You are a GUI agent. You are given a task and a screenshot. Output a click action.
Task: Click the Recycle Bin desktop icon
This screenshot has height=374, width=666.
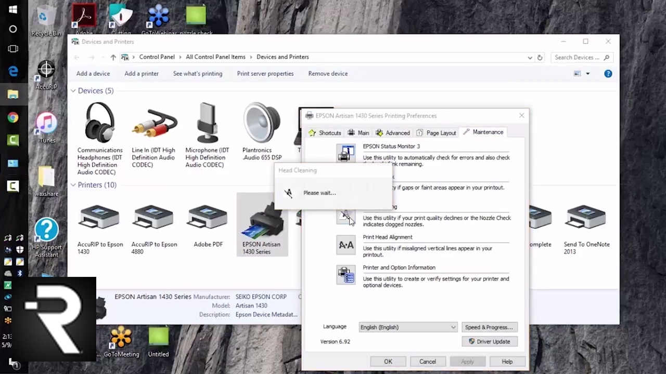[46, 21]
